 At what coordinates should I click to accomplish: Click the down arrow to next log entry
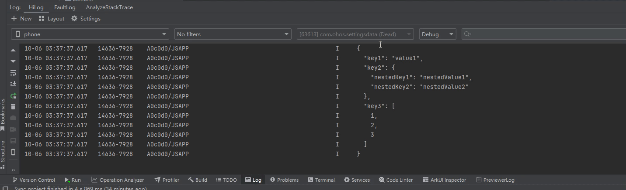13,61
